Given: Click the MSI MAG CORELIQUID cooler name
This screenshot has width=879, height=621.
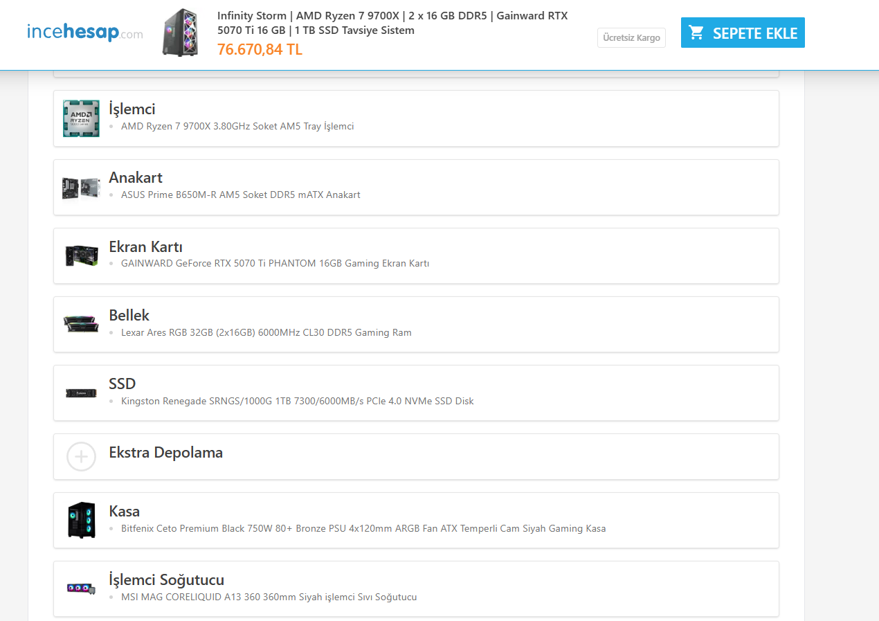Looking at the screenshot, I should 269,597.
